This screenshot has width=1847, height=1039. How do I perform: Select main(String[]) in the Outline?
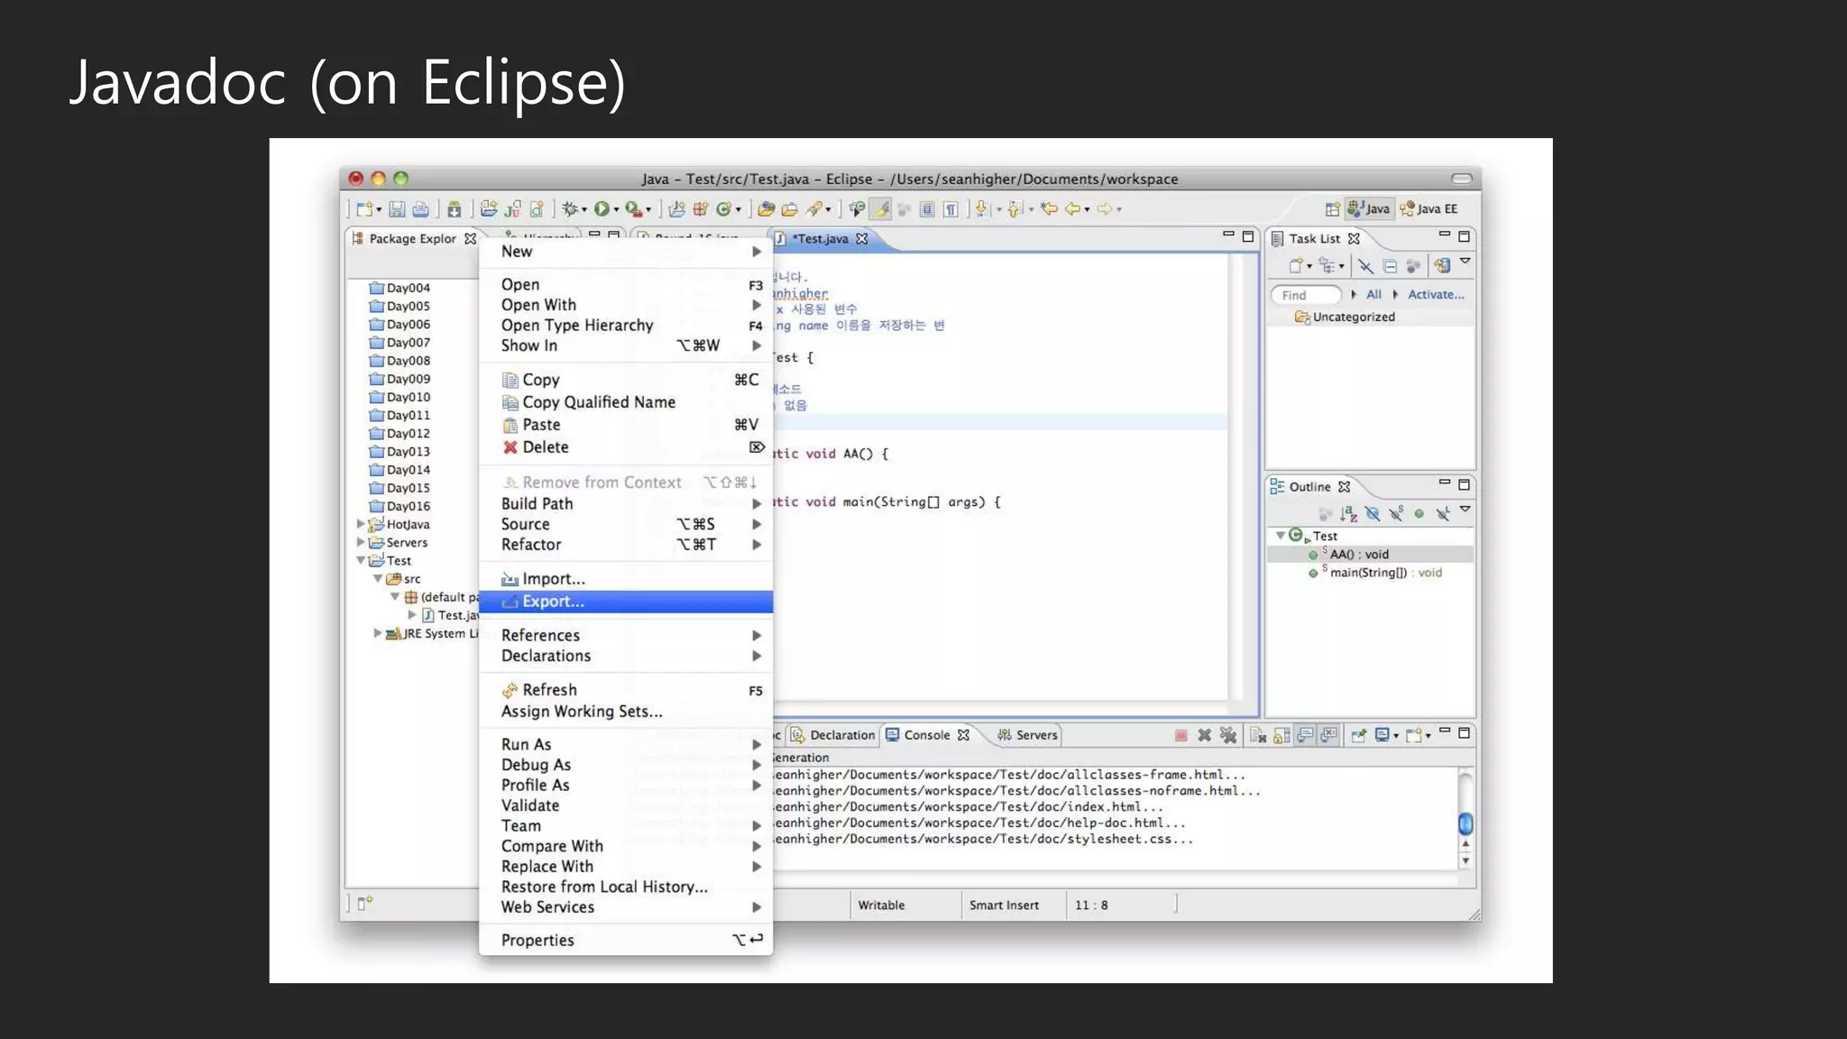[1375, 573]
